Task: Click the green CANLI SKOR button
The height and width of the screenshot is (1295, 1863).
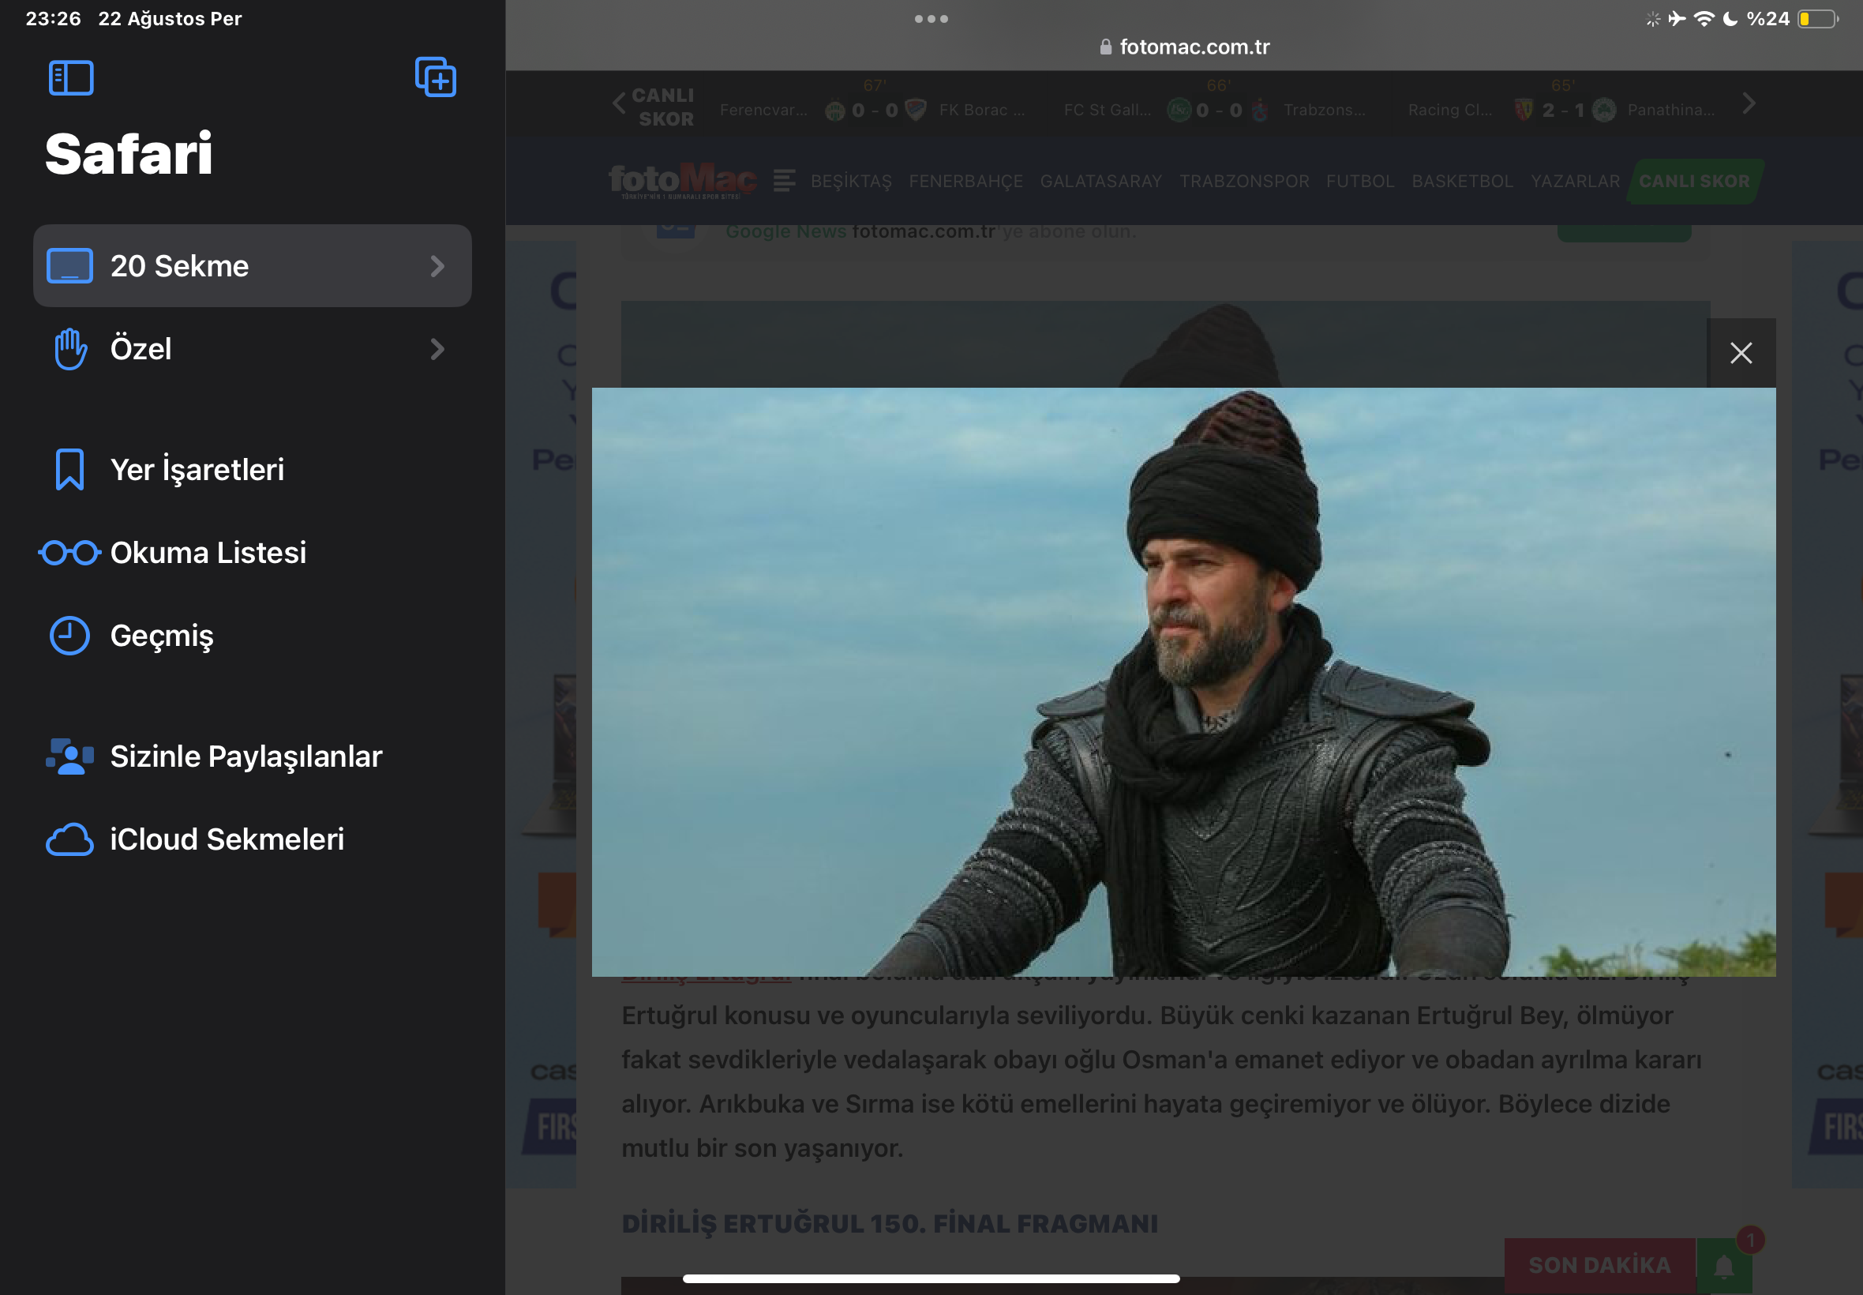Action: pyautogui.click(x=1694, y=181)
